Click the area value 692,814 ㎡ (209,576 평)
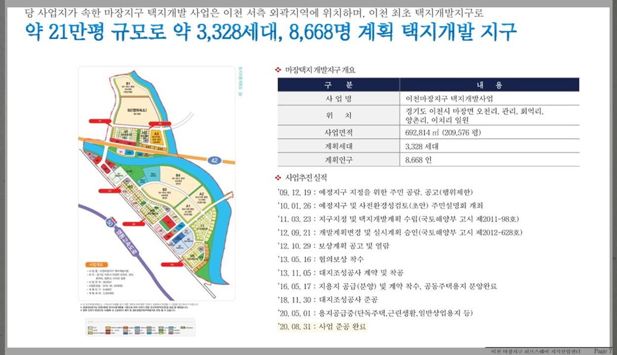This screenshot has width=617, height=355. coord(443,133)
